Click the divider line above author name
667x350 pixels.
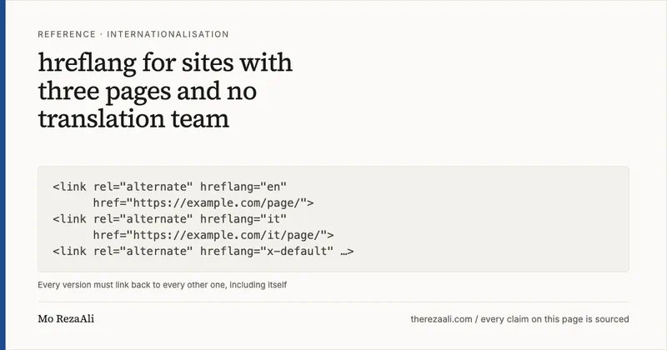tap(333, 302)
